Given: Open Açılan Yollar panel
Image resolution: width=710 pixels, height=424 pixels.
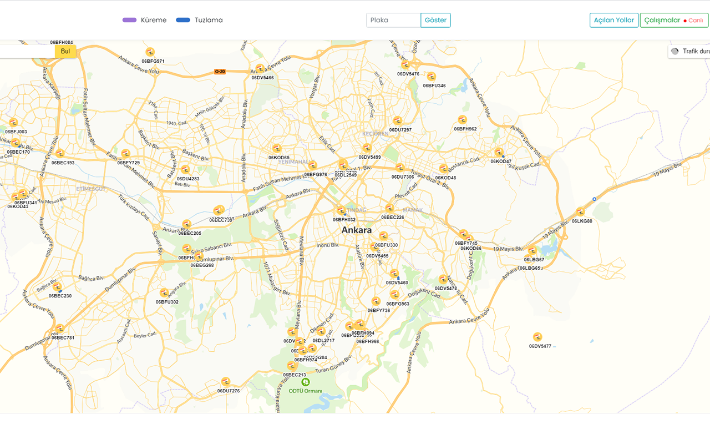Looking at the screenshot, I should [x=614, y=20].
